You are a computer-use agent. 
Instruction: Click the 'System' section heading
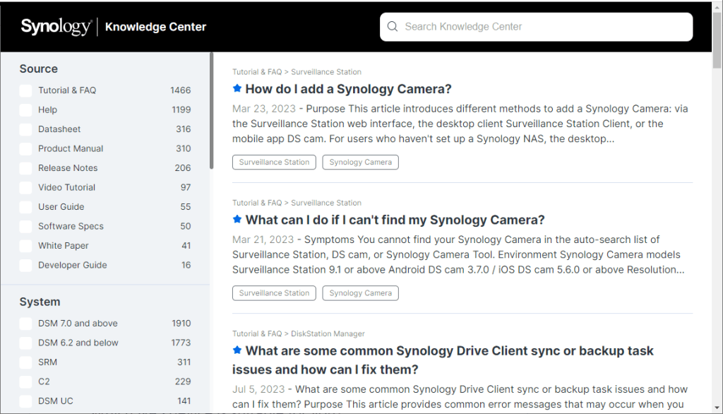click(40, 302)
